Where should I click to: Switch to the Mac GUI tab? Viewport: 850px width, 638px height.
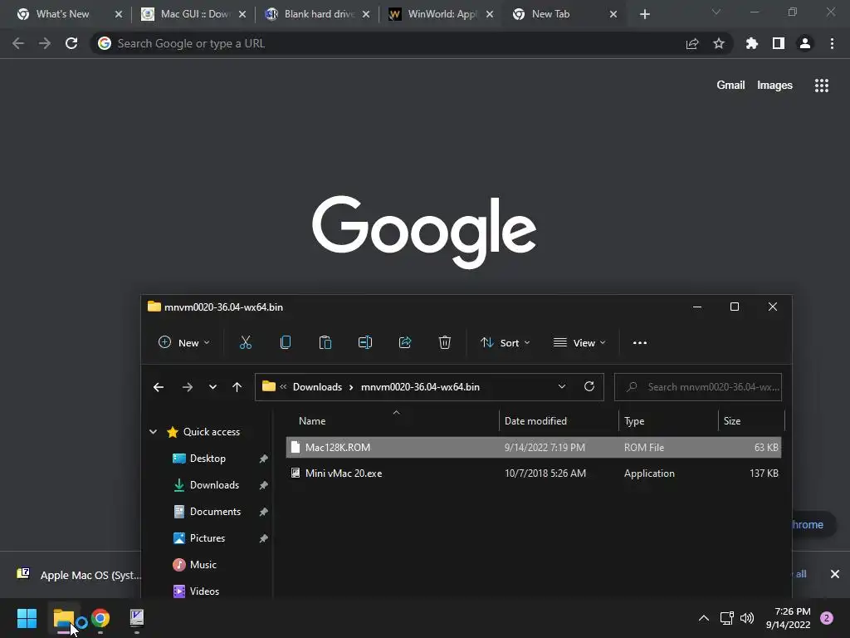pyautogui.click(x=193, y=14)
